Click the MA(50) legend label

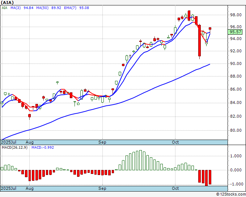click(42, 8)
